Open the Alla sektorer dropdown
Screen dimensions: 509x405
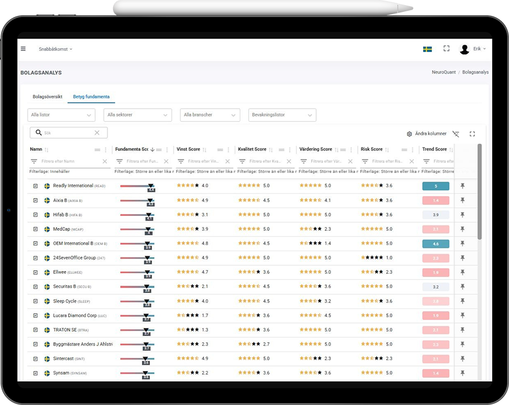pyautogui.click(x=137, y=115)
